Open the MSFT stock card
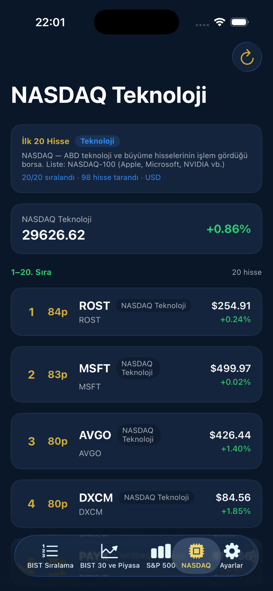The width and height of the screenshot is (273, 591). 136,374
